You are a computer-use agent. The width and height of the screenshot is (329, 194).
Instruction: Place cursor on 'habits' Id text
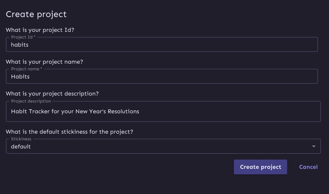20,45
